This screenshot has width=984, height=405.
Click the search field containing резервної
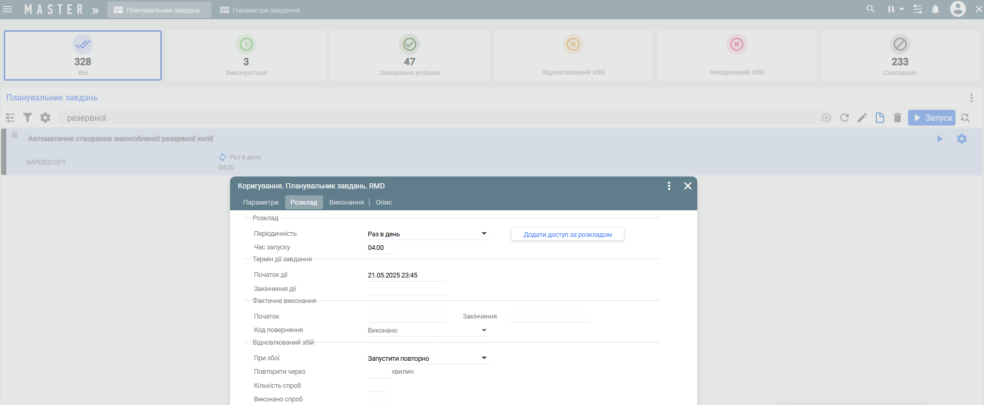pyautogui.click(x=437, y=118)
